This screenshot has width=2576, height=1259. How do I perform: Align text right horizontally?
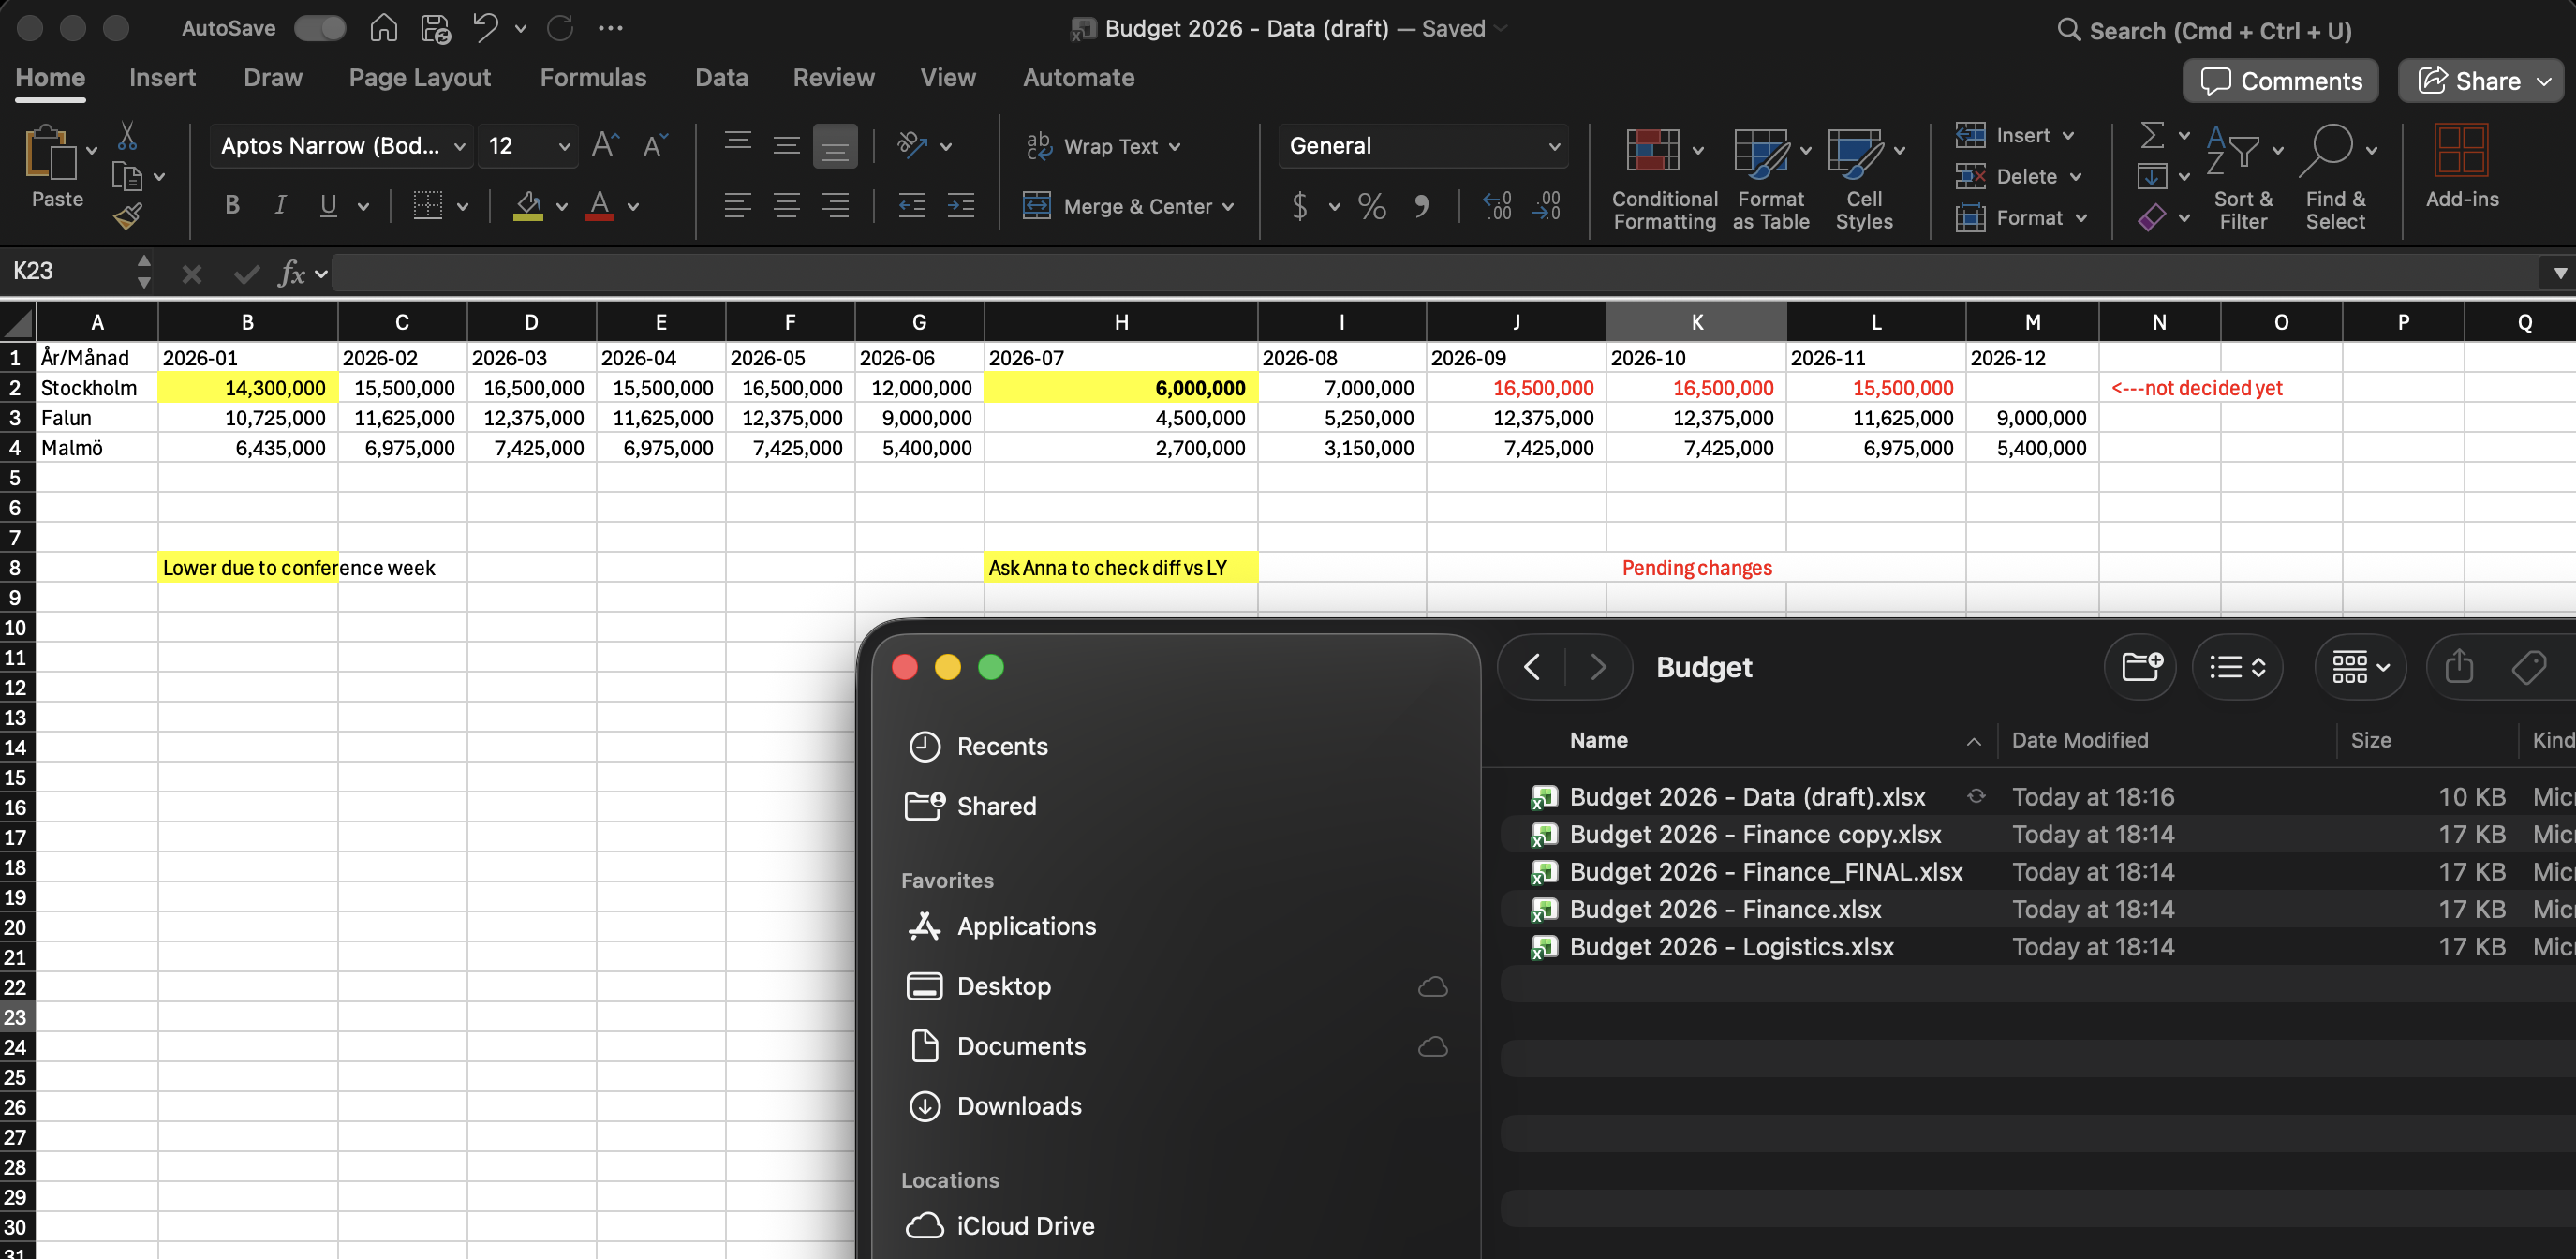pos(835,206)
